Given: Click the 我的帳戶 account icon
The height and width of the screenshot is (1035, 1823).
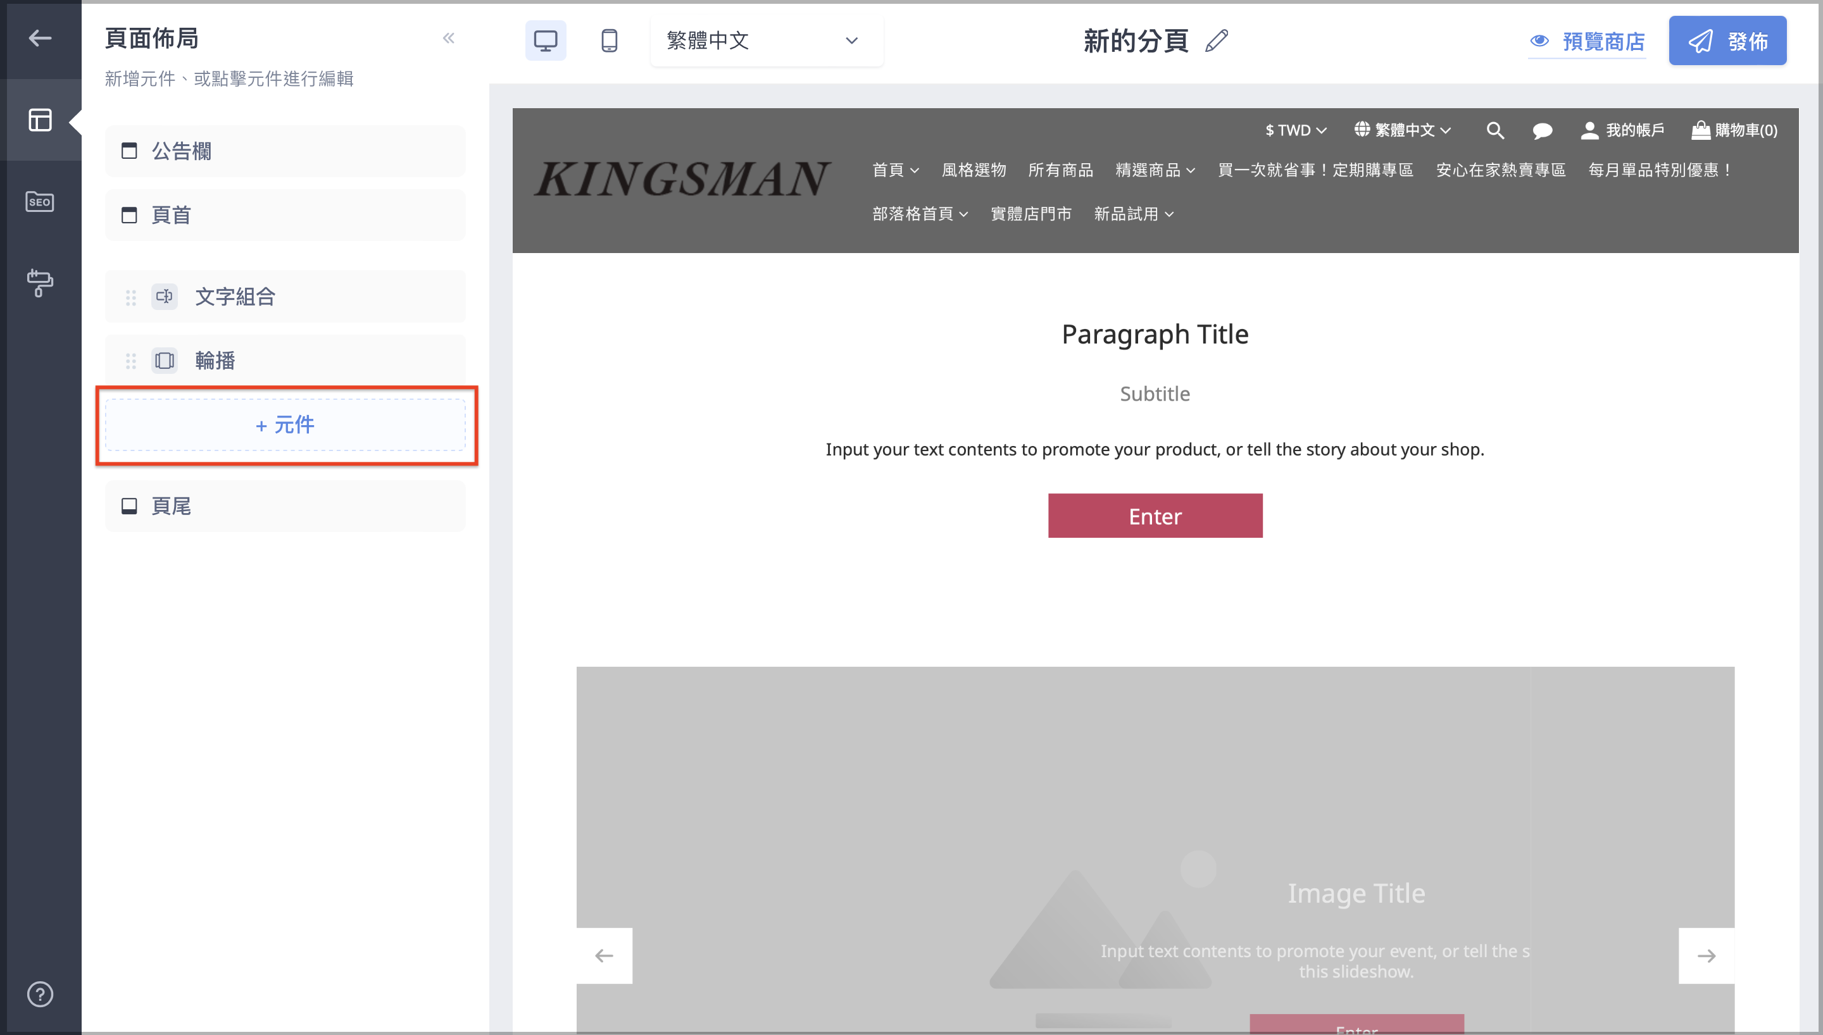Looking at the screenshot, I should tap(1623, 130).
